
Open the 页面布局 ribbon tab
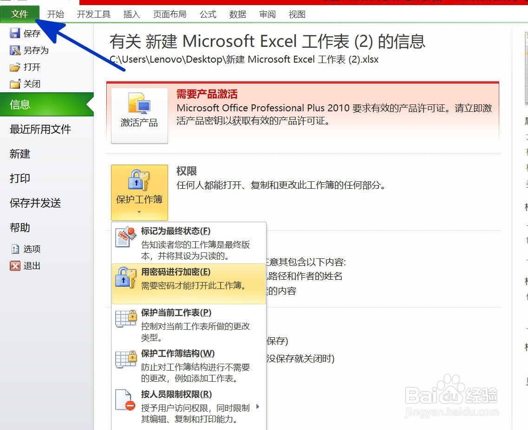169,14
